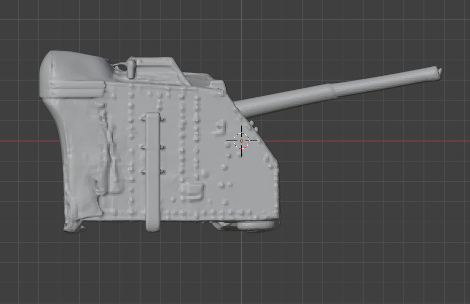The width and height of the screenshot is (470, 304).
Task: Click the red-white 3D cursor crosshair
Action: tap(241, 141)
